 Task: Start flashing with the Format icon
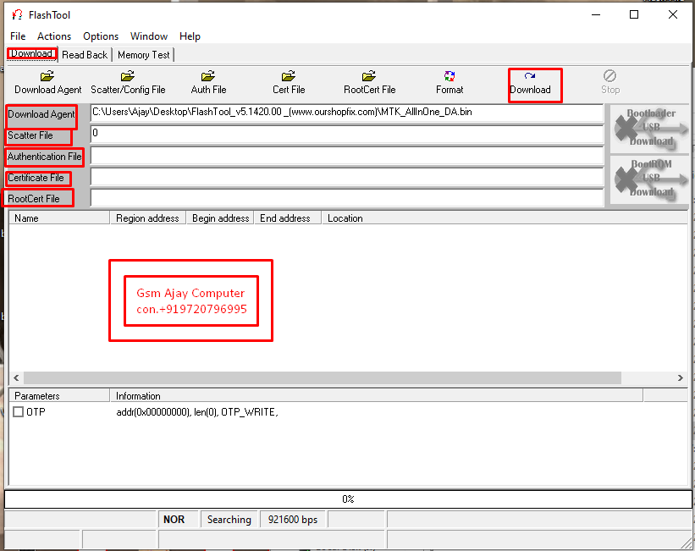point(449,82)
